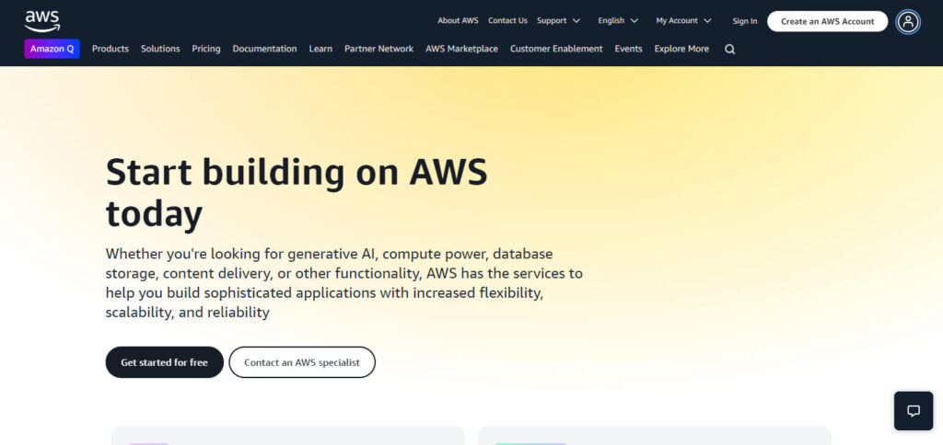Click the Sign In link
943x445 pixels.
click(744, 21)
